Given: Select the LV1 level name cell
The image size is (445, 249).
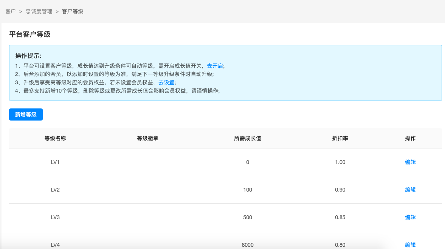Looking at the screenshot, I should point(55,162).
